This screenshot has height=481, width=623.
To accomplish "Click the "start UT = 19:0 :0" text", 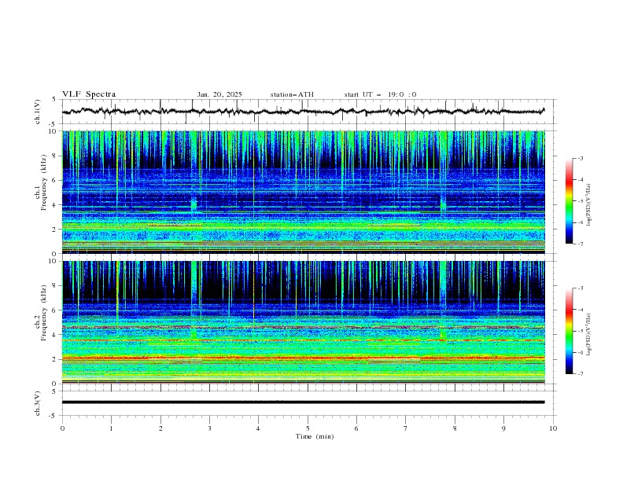I will (380, 94).
